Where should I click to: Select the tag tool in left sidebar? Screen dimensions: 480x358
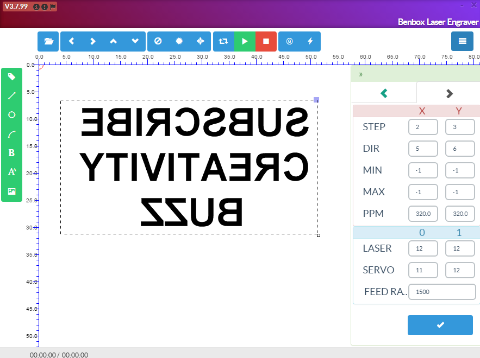click(11, 76)
